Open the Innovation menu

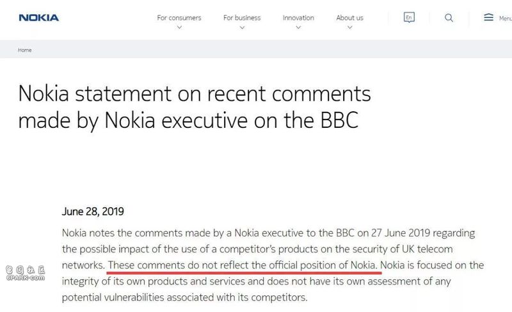[x=298, y=18]
